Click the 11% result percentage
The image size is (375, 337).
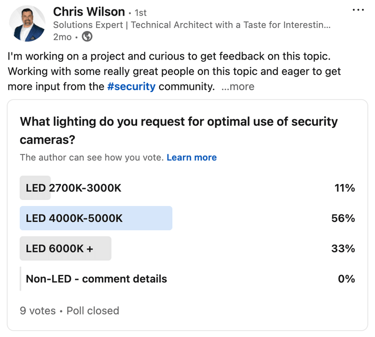click(x=344, y=188)
